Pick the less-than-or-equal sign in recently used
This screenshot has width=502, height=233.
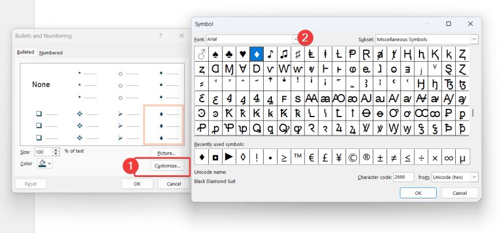click(x=407, y=157)
